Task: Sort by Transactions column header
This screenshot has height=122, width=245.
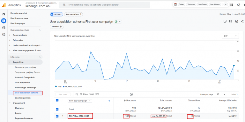Action: tap(194, 100)
